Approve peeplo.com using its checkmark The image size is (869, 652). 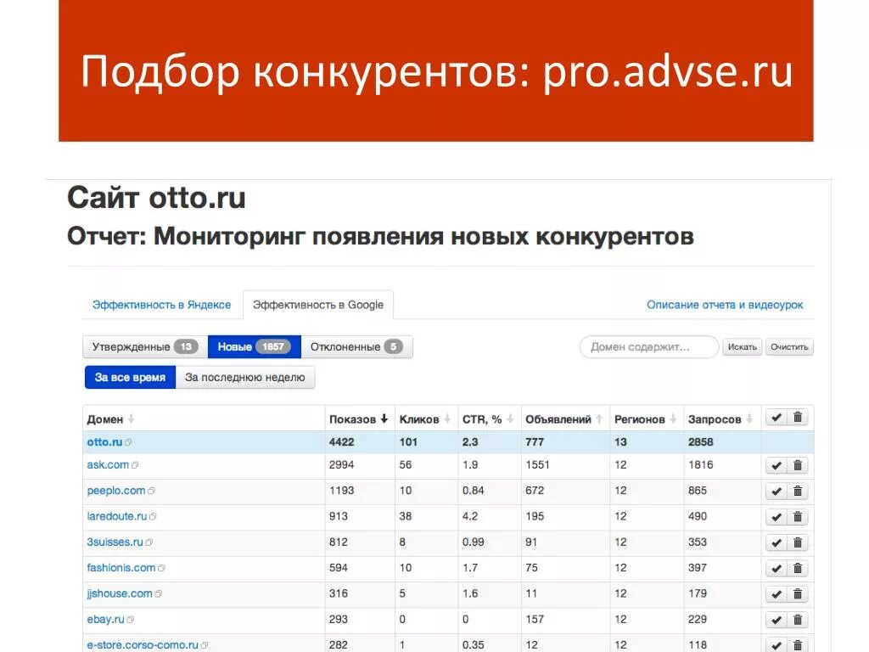[776, 492]
